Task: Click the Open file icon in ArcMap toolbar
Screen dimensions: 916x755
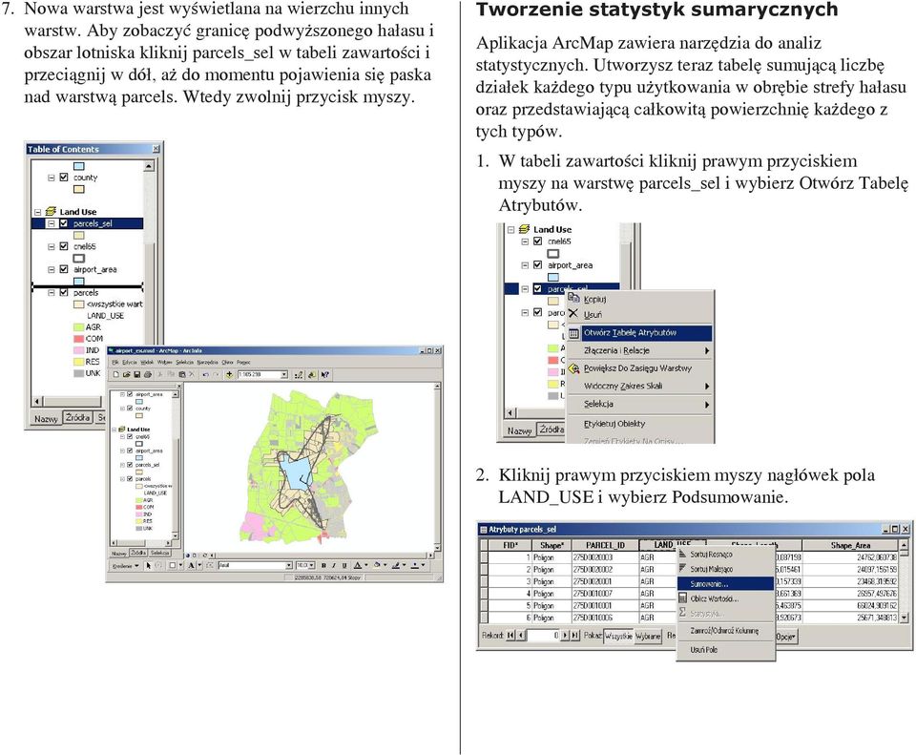Action: coord(127,374)
